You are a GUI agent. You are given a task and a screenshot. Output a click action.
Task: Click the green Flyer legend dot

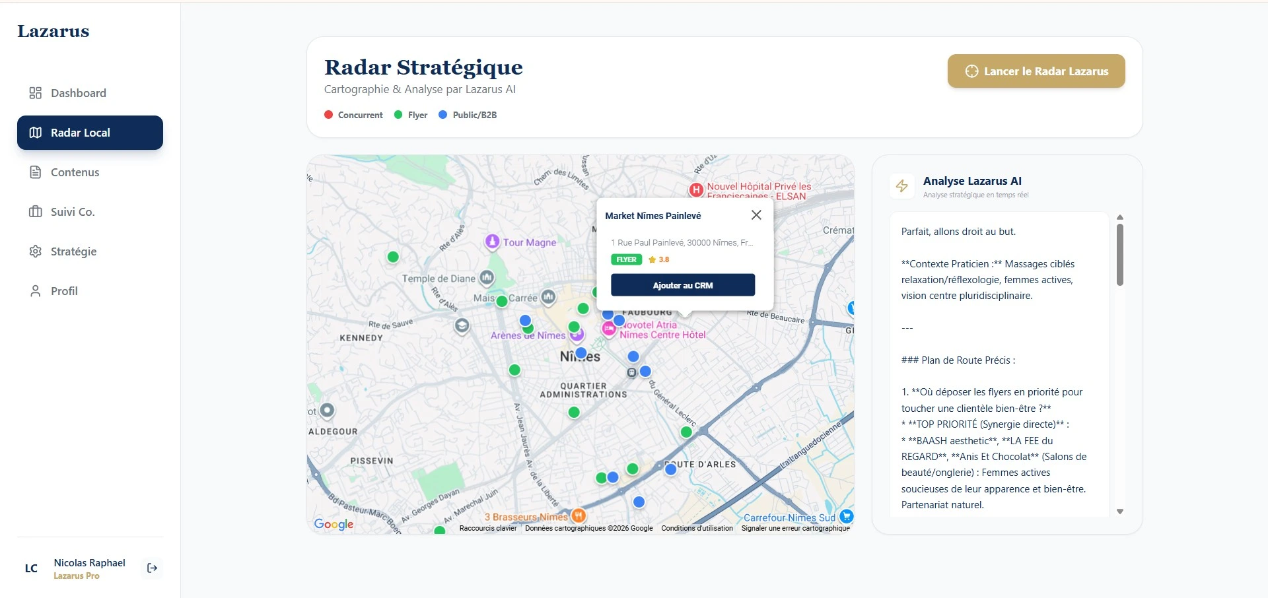tap(398, 115)
